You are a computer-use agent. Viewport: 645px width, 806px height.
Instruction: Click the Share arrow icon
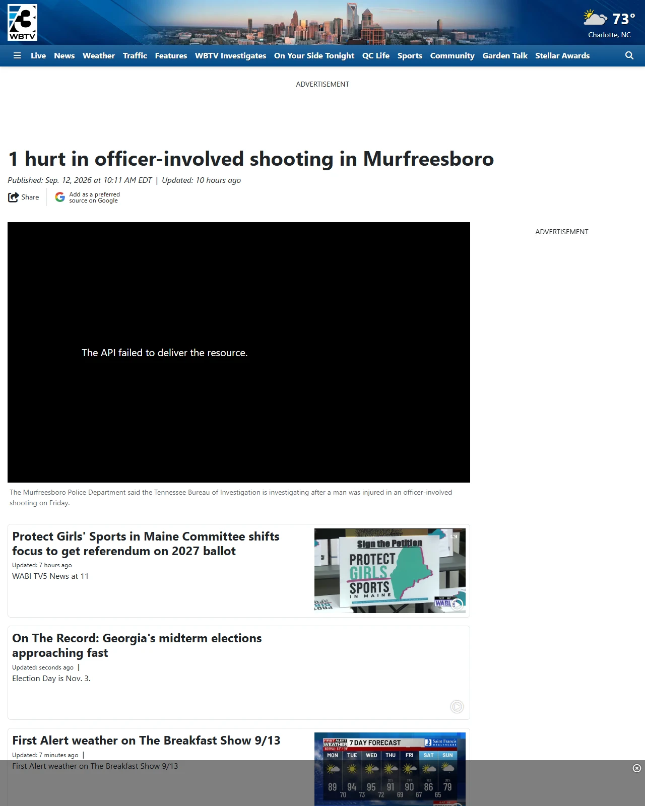point(13,197)
